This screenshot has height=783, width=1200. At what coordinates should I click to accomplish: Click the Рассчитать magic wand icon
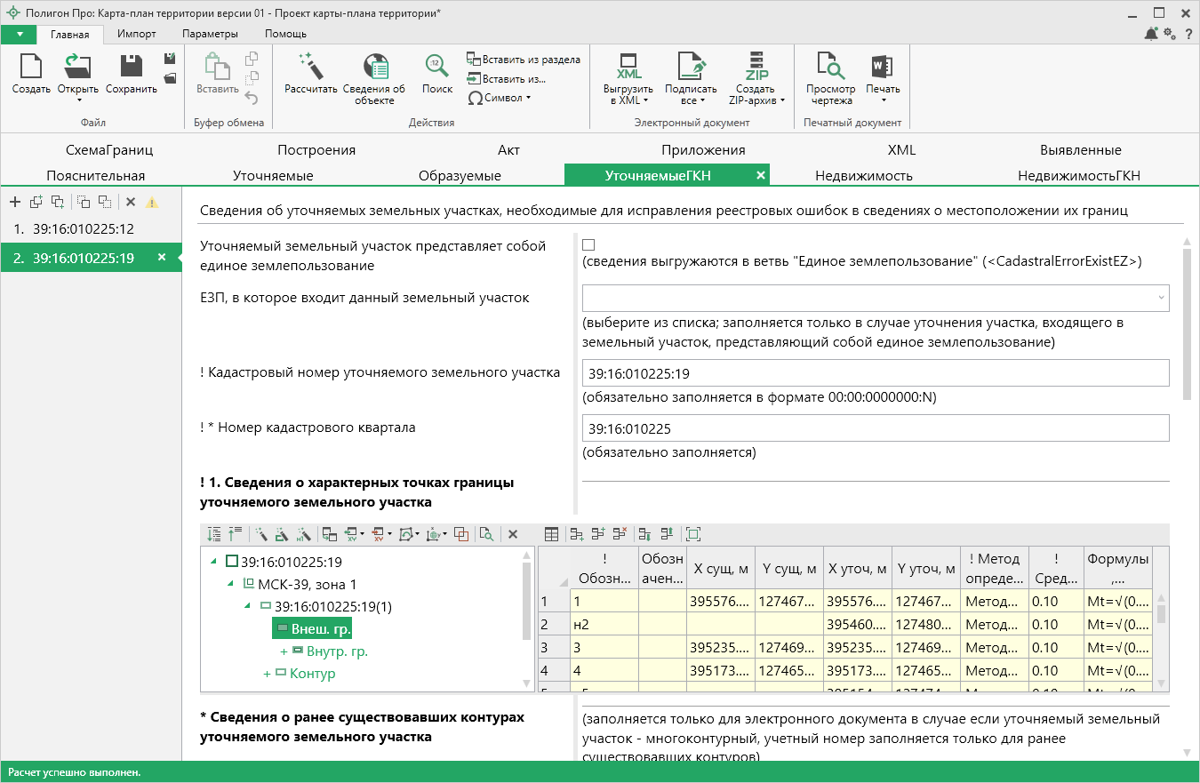(x=310, y=67)
